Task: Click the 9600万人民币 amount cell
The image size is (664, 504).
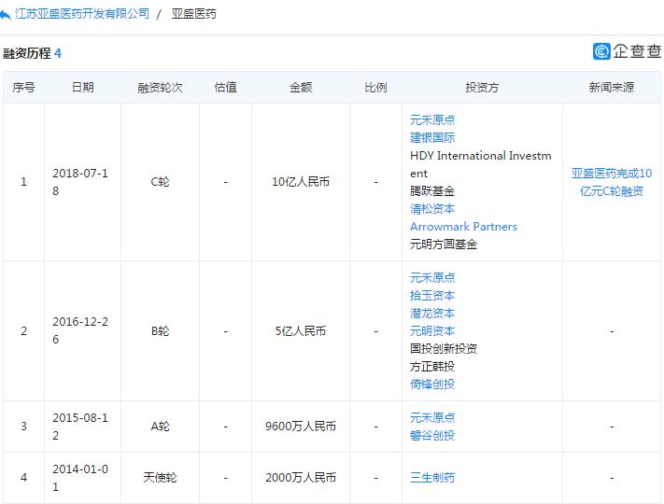Action: click(301, 427)
